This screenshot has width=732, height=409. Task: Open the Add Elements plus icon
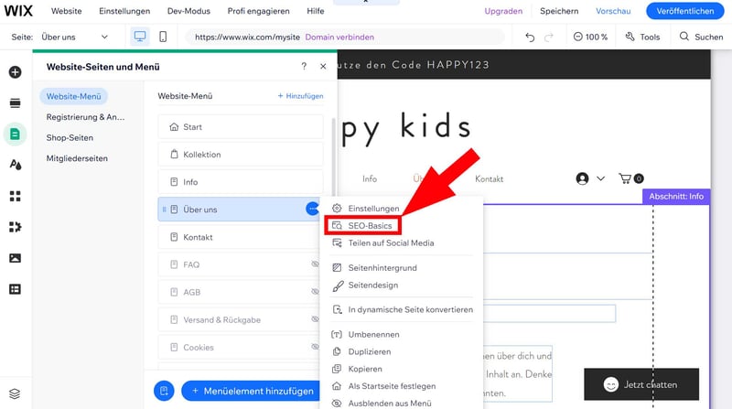coord(15,72)
